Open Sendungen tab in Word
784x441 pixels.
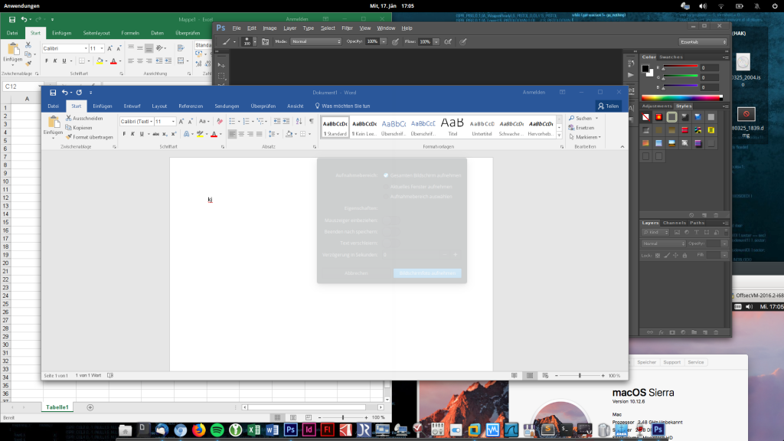click(x=227, y=106)
